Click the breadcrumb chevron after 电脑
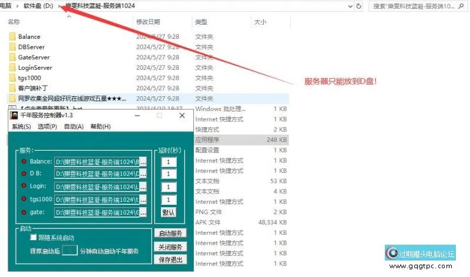This screenshot has height=277, width=470. coord(18,6)
